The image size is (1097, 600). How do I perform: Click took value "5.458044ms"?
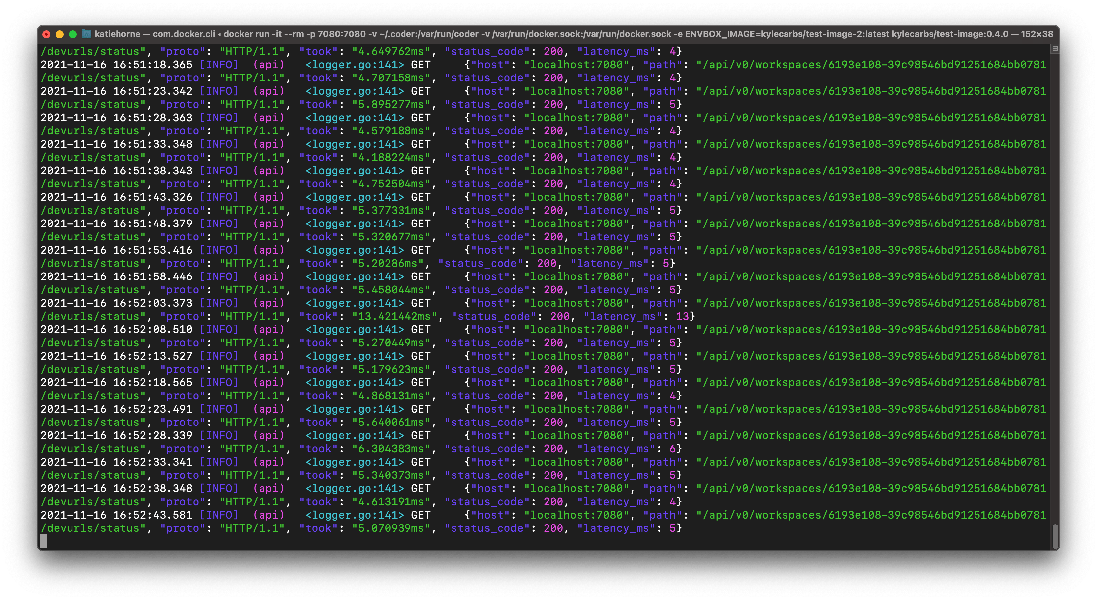tap(391, 290)
